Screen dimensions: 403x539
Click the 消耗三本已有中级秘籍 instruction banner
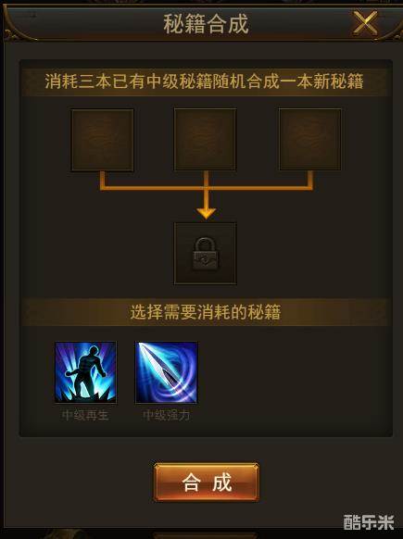[x=204, y=81]
